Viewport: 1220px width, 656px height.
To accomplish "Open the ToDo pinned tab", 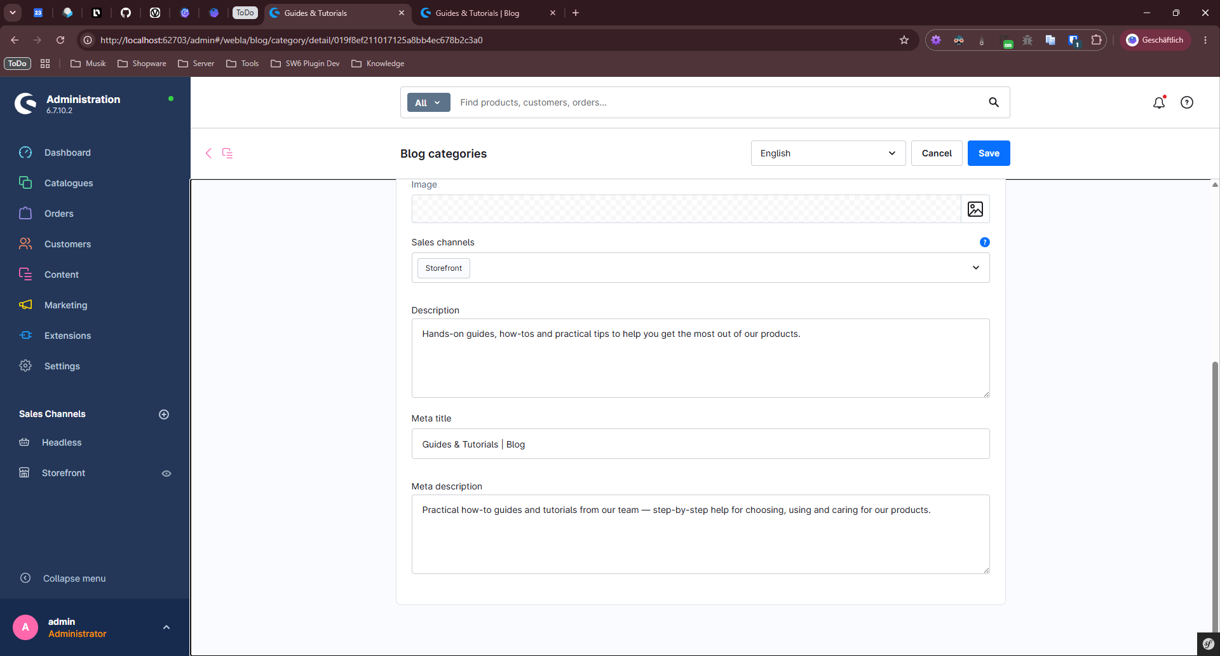I will pos(245,13).
